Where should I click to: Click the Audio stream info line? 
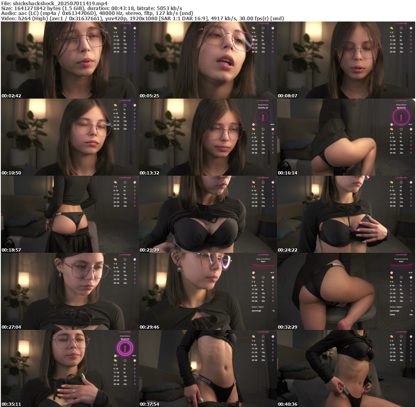click(x=97, y=13)
